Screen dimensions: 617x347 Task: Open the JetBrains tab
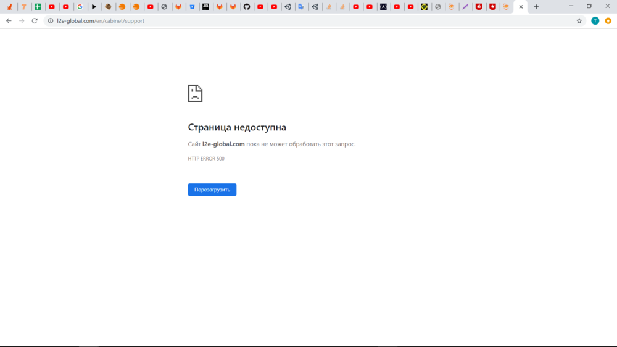click(205, 7)
